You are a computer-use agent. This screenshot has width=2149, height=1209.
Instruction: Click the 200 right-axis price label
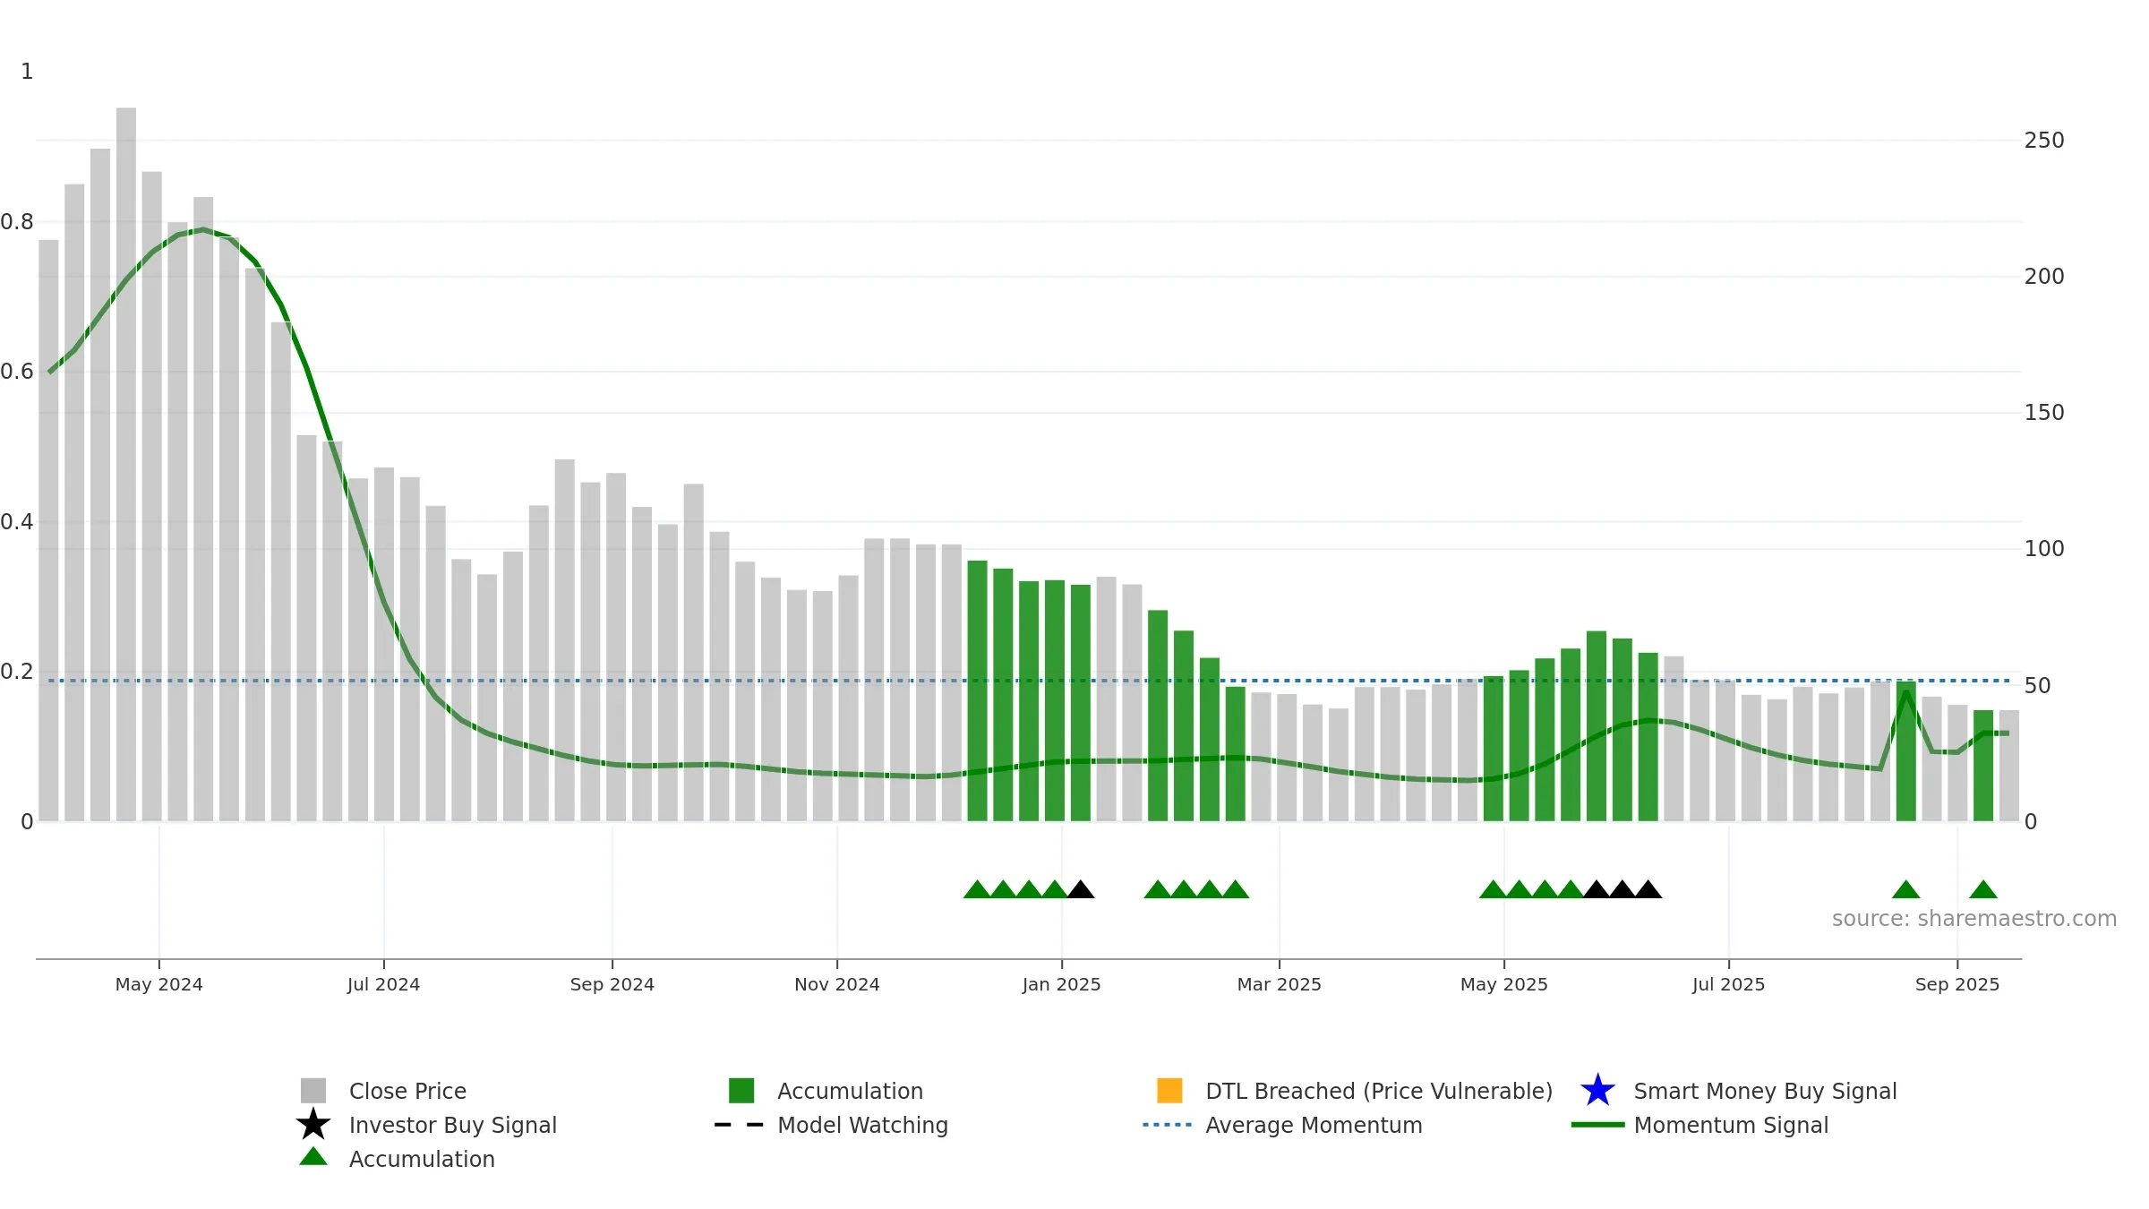pyautogui.click(x=2044, y=277)
